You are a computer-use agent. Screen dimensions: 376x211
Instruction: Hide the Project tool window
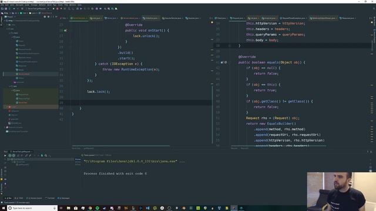pos(56,17)
